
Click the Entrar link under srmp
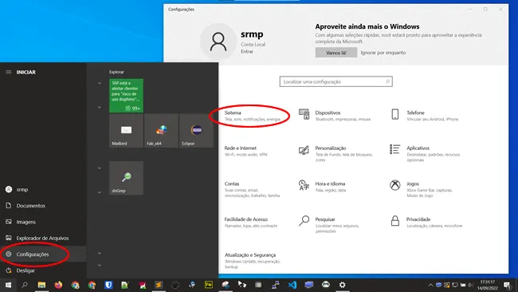tap(247, 52)
